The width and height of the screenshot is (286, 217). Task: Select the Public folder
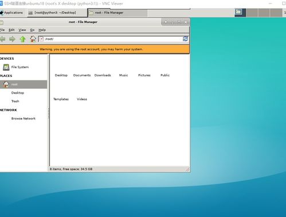tap(165, 75)
